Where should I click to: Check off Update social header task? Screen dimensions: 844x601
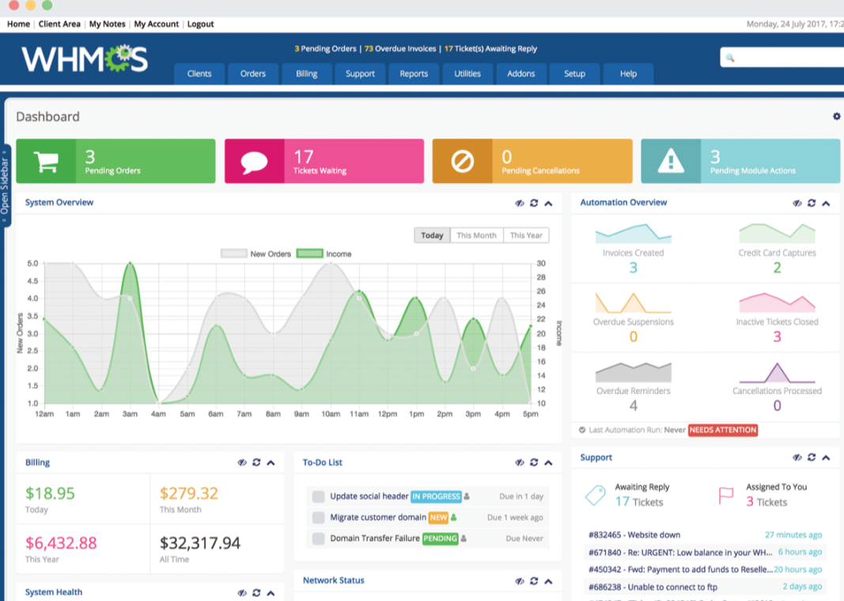point(319,497)
